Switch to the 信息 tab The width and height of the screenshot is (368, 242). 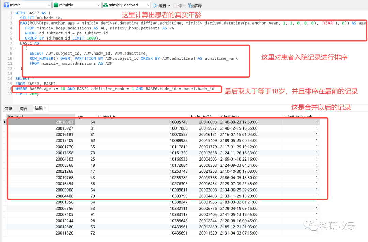[9, 108]
